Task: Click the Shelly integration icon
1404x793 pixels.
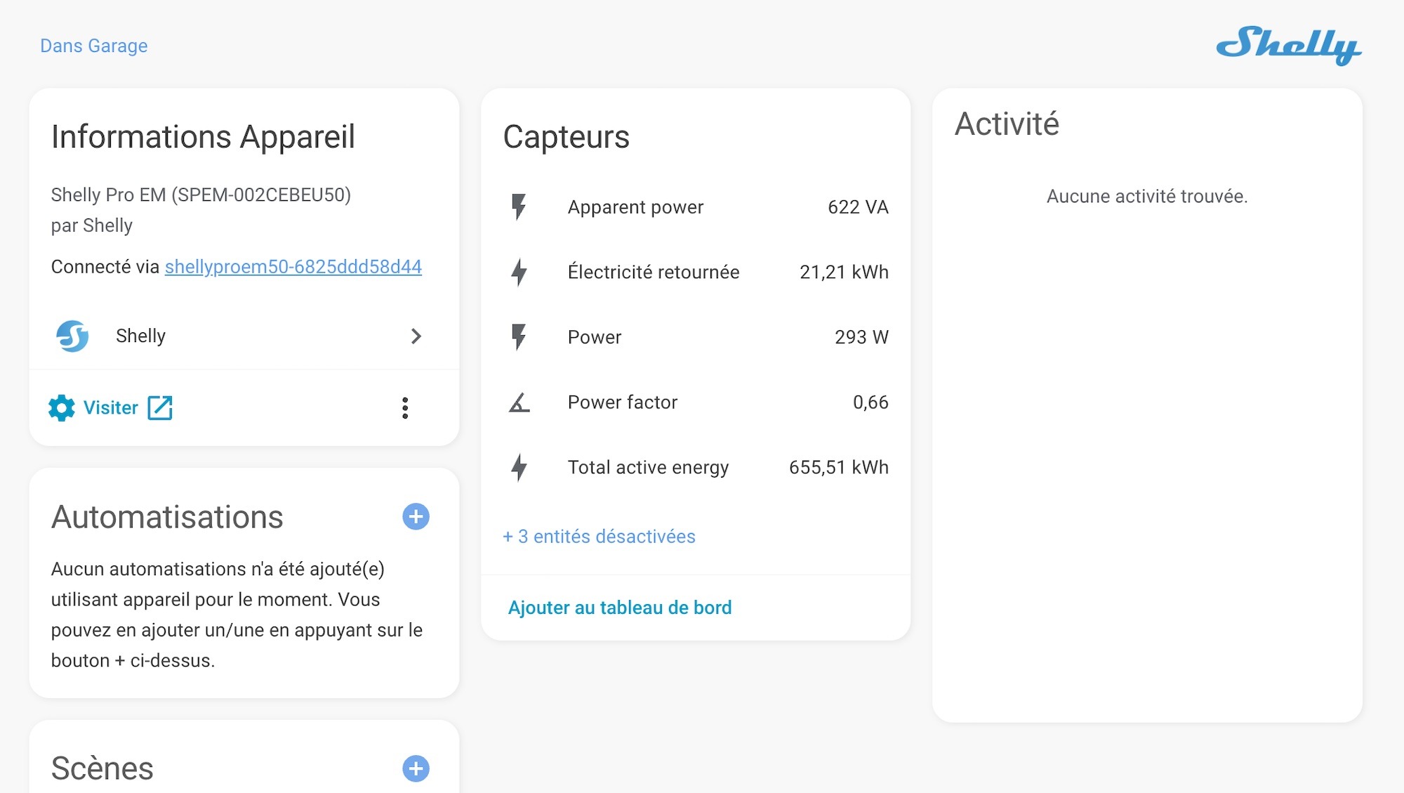Action: coord(72,336)
